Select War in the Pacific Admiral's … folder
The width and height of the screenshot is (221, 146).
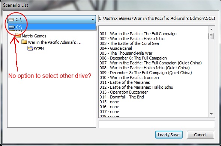pyautogui.click(x=55, y=42)
